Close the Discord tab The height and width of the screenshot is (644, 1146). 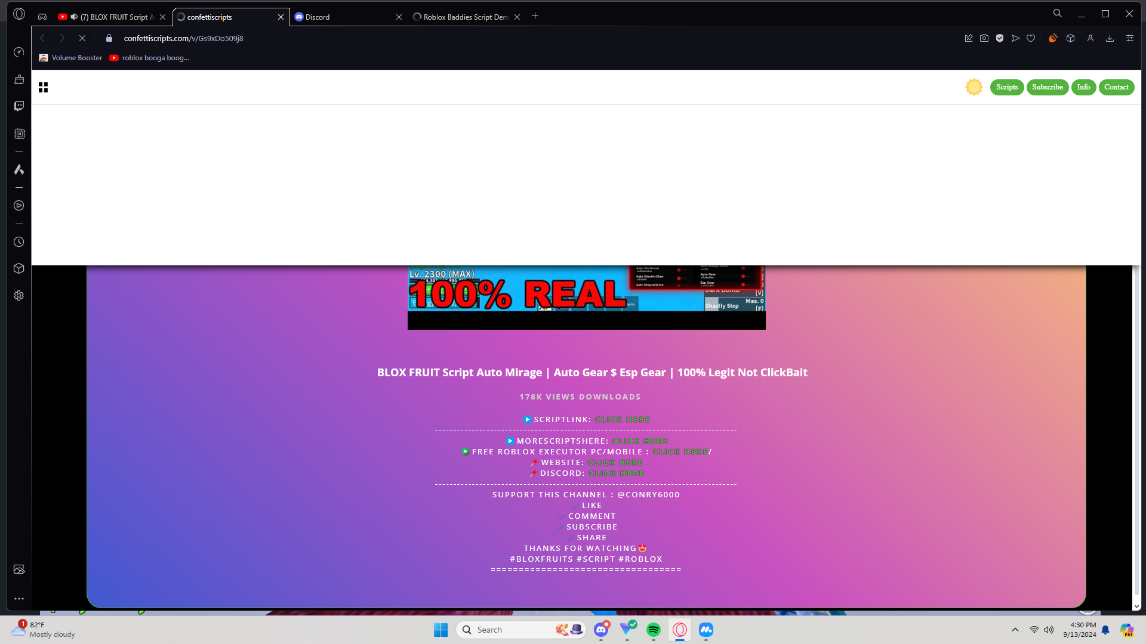[x=399, y=17]
